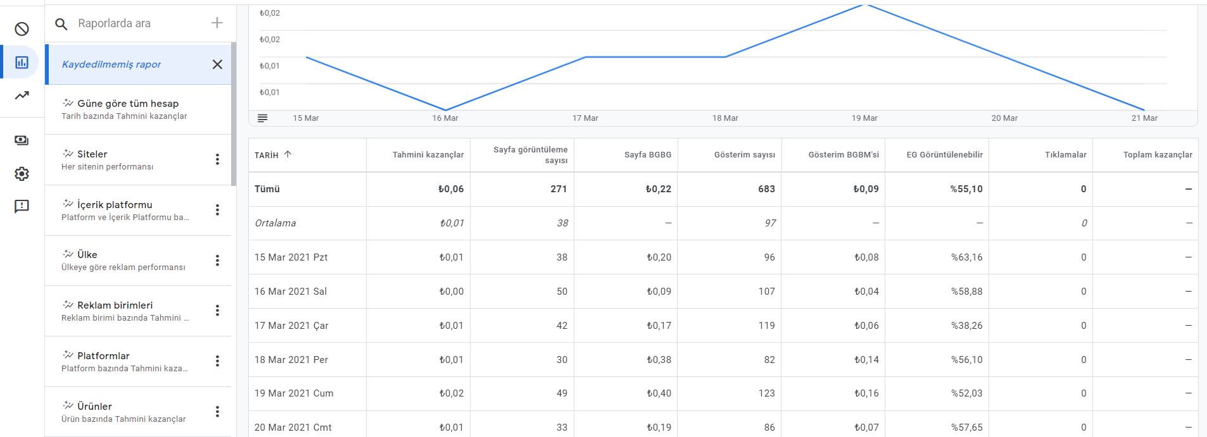Open chart legend lines icon below graph

coord(263,118)
